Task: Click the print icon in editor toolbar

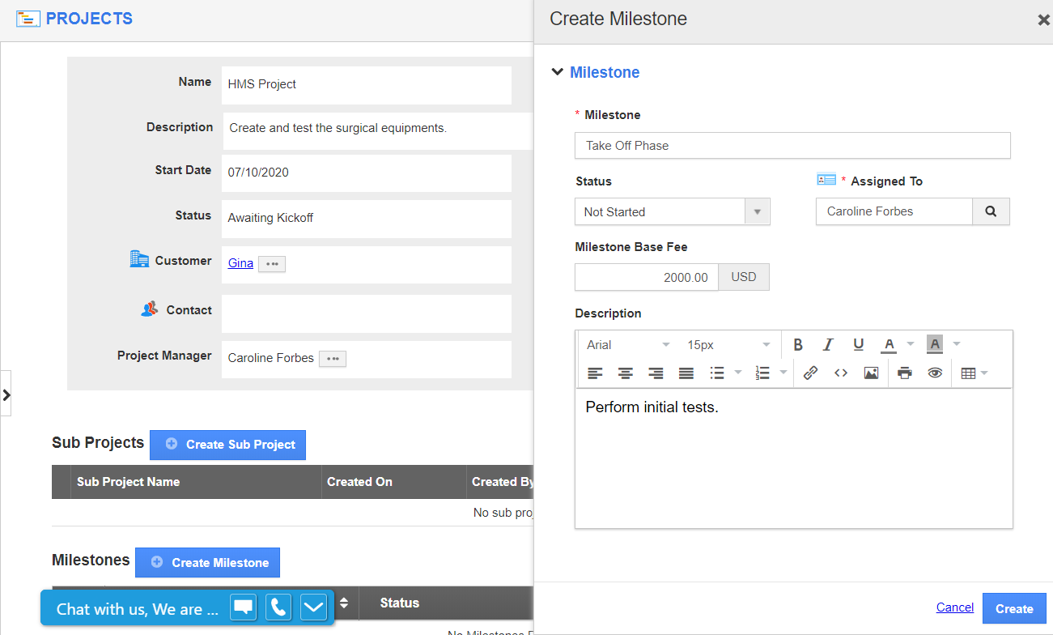Action: tap(905, 373)
